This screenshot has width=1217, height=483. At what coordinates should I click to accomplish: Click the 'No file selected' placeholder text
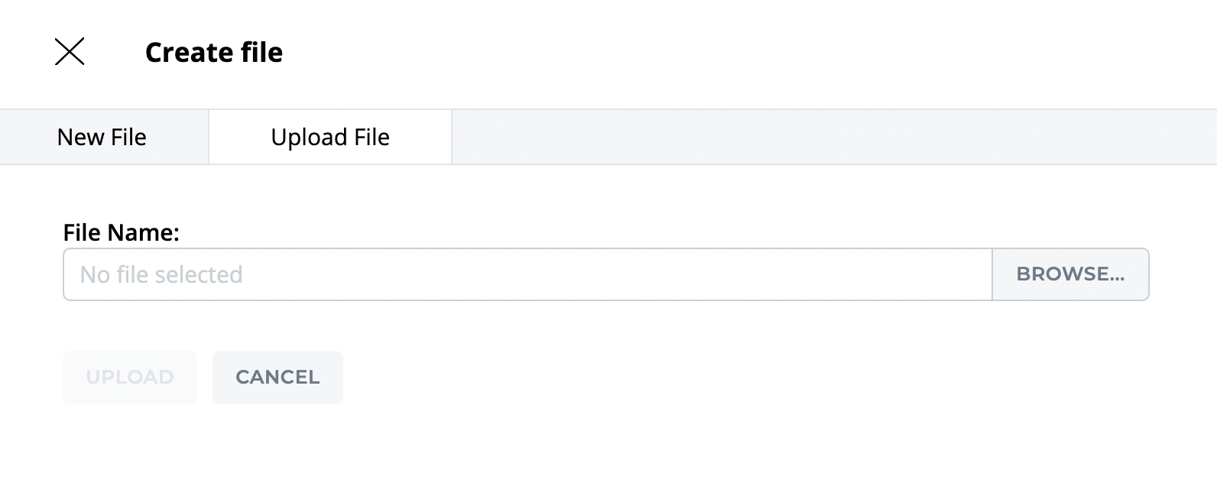pyautogui.click(x=161, y=274)
